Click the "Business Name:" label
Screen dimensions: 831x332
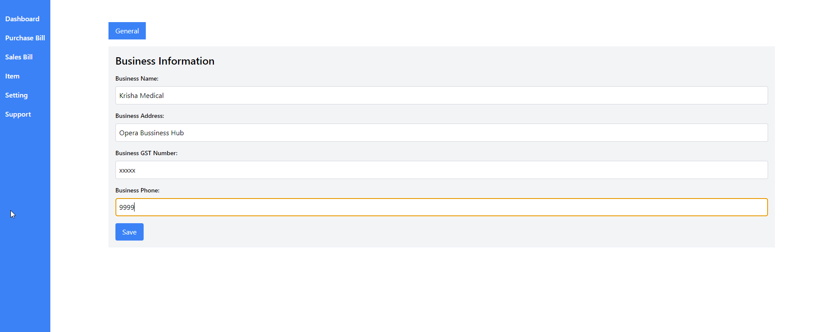pos(137,78)
